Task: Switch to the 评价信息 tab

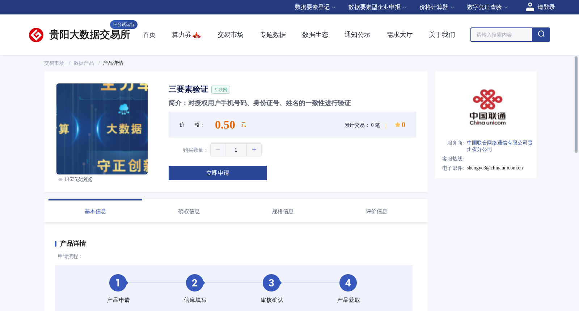Action: tap(376, 211)
